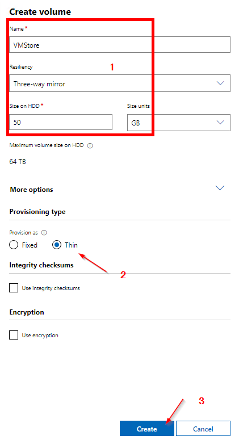Tick the Use encryption checkbox
This screenshot has width=239, height=440.
tap(14, 335)
